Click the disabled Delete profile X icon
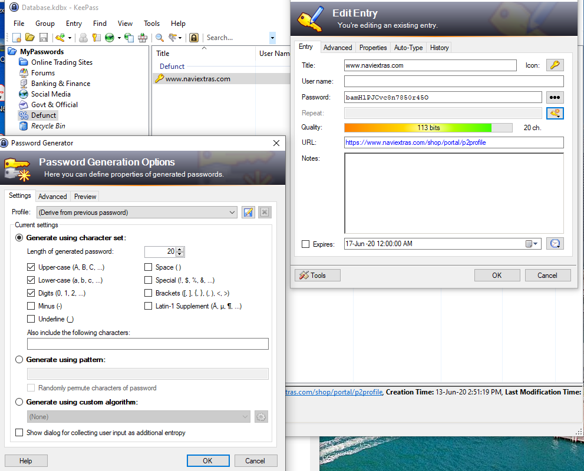 (x=265, y=213)
